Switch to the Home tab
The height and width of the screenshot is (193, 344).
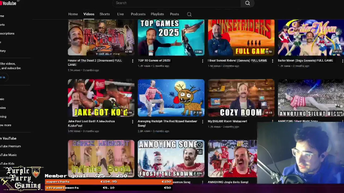pyautogui.click(x=73, y=14)
